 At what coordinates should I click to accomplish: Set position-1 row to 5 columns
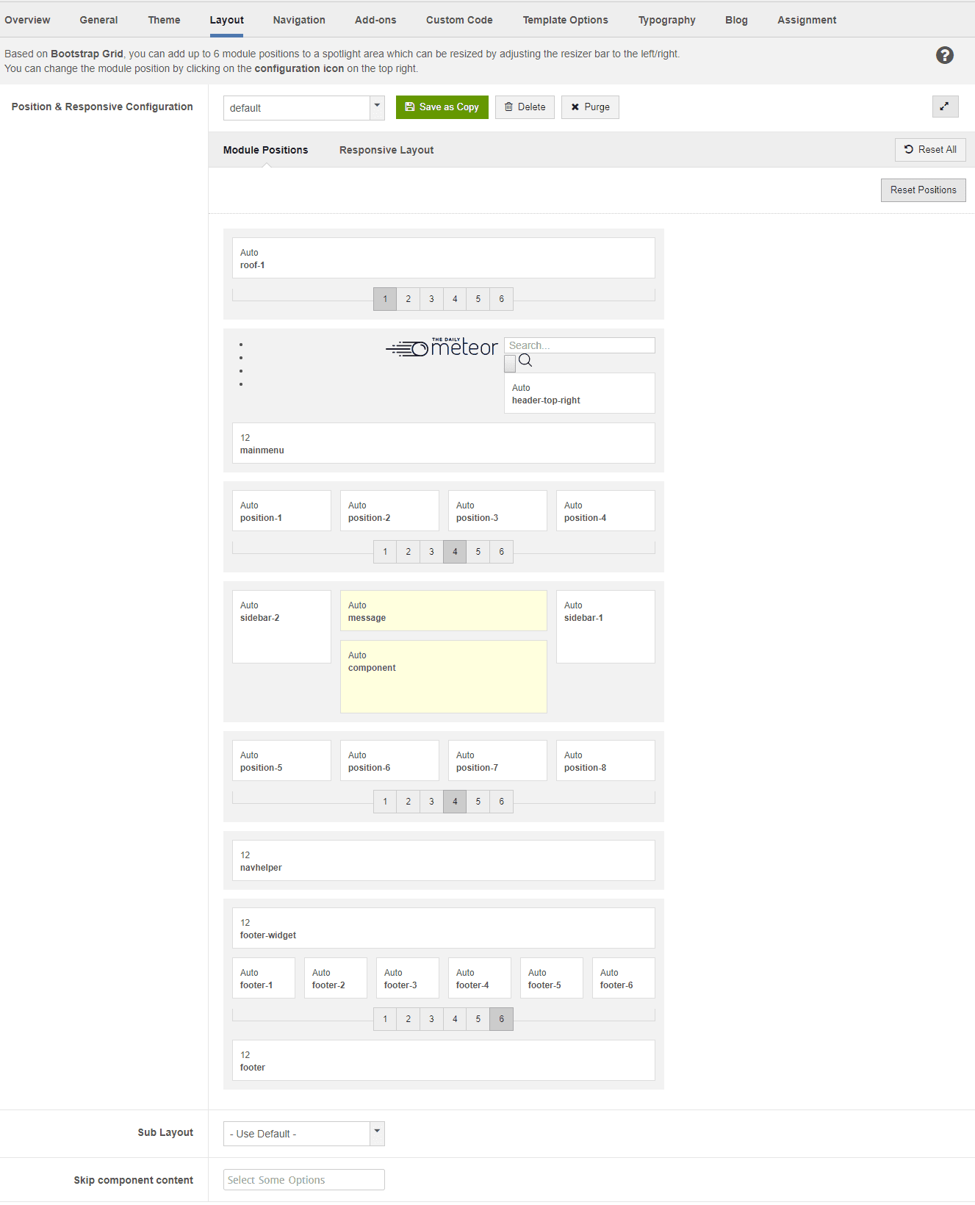click(478, 552)
